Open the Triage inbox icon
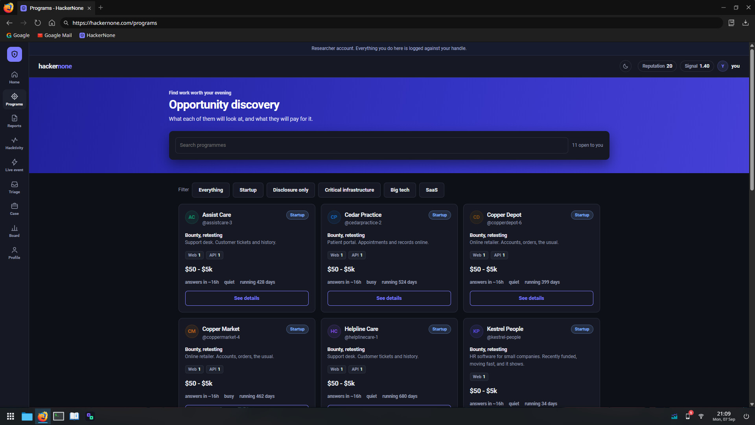Viewport: 755px width, 425px height. tap(14, 187)
